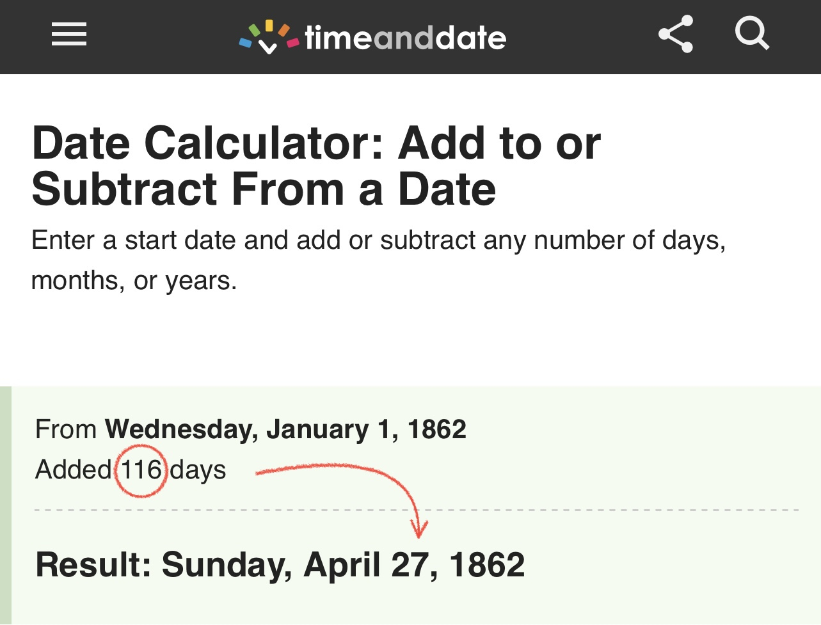Click the "Result:" label
Viewport: 821px width, 625px height.
[x=93, y=566]
